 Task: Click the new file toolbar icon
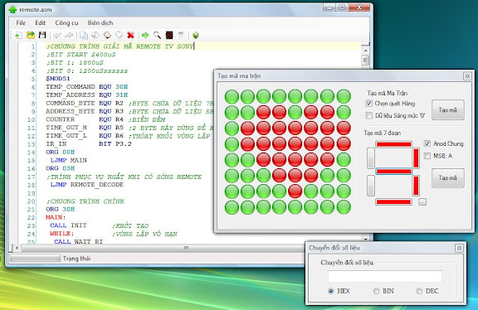(18, 36)
